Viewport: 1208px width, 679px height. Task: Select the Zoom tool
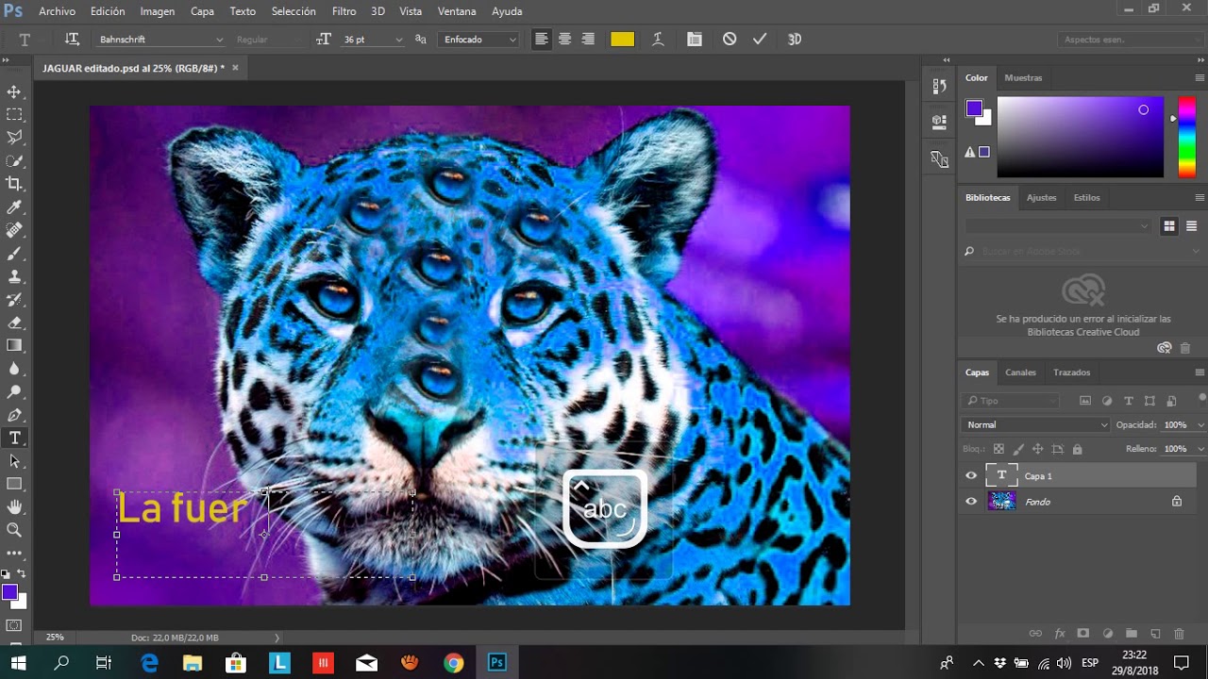(x=14, y=530)
